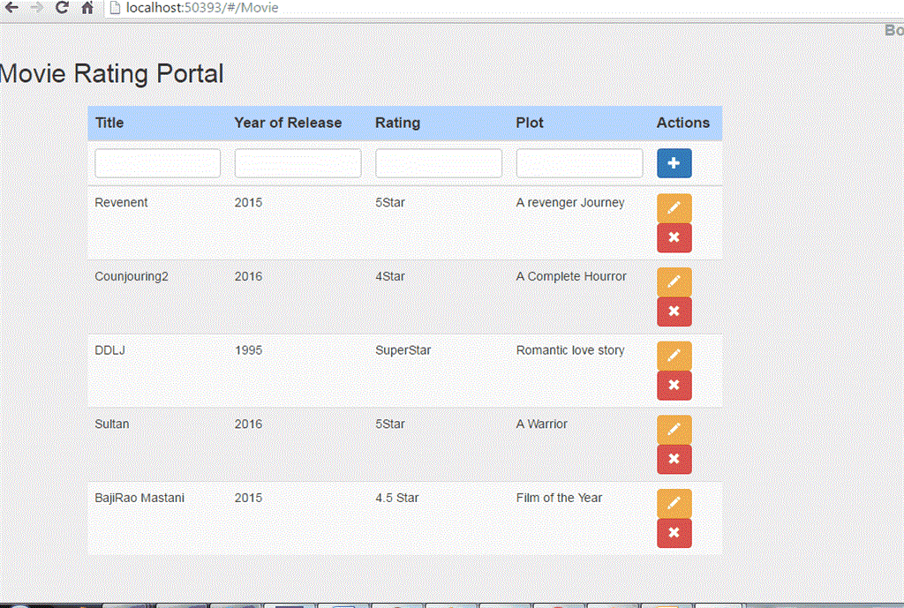The image size is (904, 608).
Task: Focus the Year of Release input field
Action: tap(298, 163)
